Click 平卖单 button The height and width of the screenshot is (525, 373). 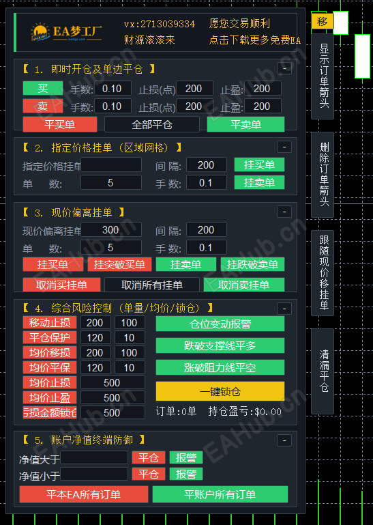coord(246,124)
